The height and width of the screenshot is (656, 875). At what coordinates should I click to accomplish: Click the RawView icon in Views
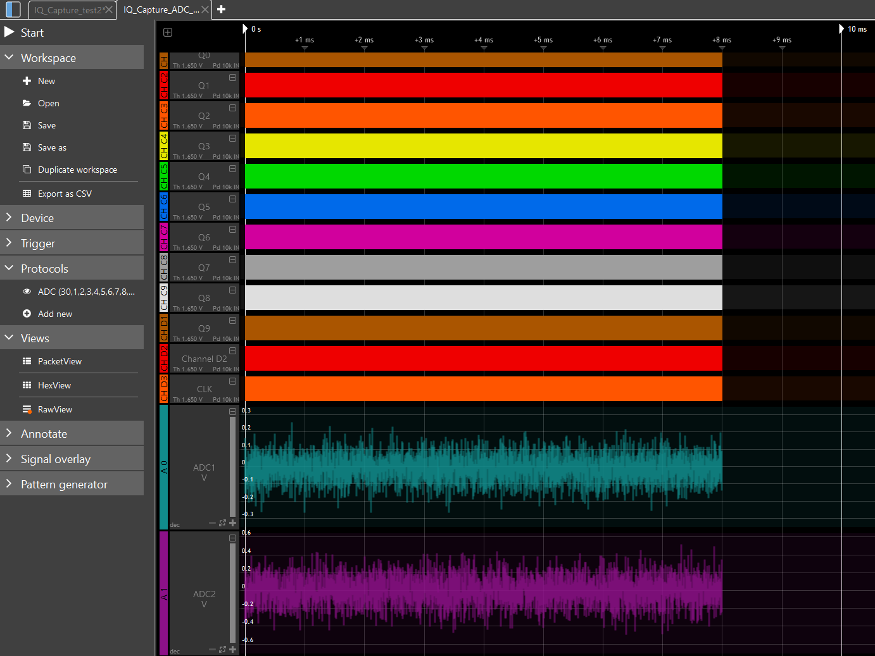tap(27, 409)
